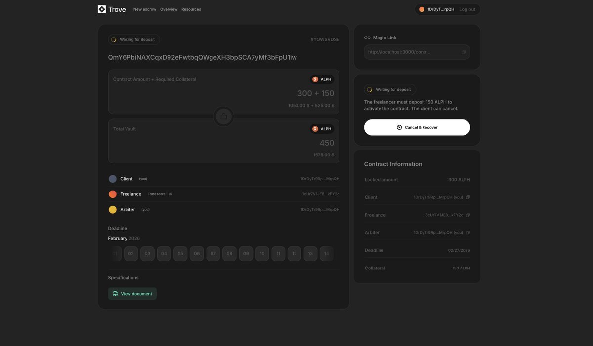Copy the Freelance address in Contract Information

click(x=468, y=215)
